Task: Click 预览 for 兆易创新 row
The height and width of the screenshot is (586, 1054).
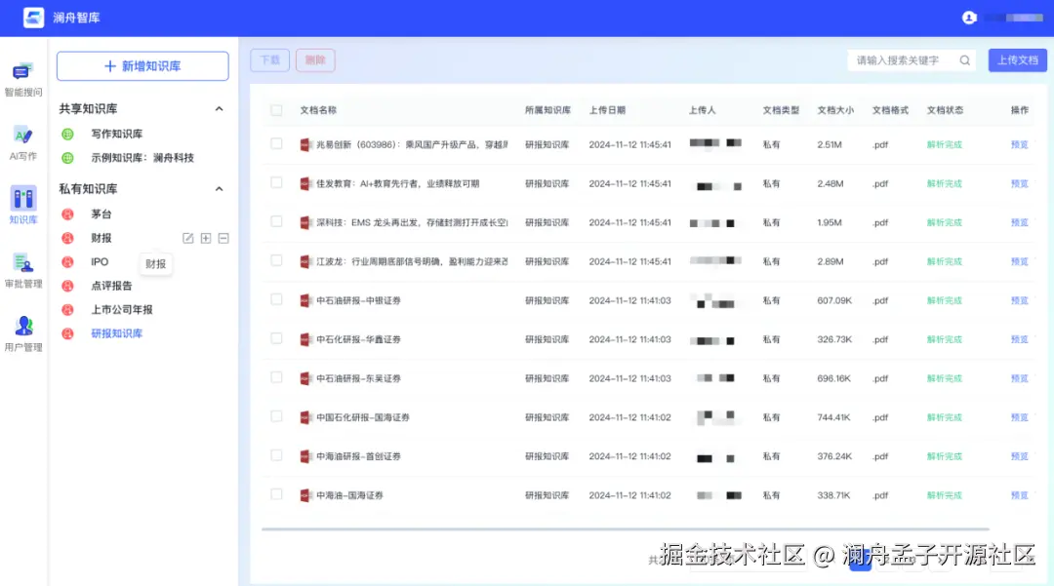Action: point(1019,144)
